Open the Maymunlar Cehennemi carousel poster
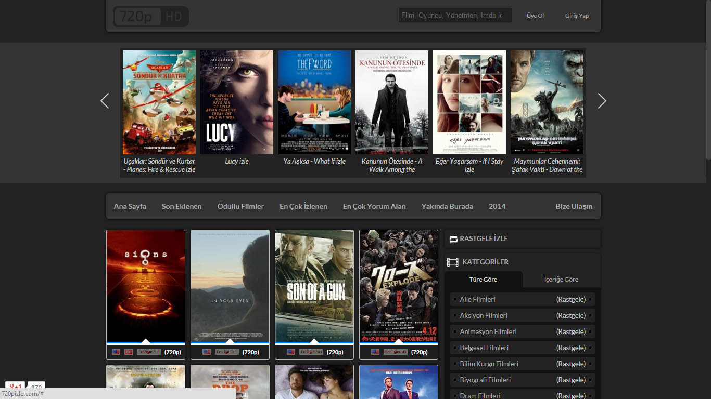Image resolution: width=711 pixels, height=399 pixels. coord(547,102)
